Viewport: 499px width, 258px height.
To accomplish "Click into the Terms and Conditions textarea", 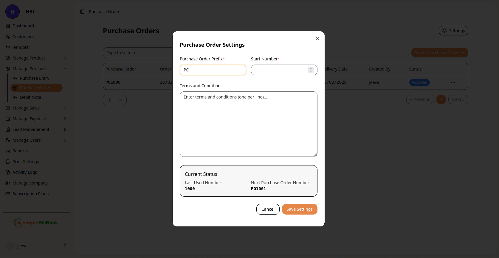I will click(248, 124).
